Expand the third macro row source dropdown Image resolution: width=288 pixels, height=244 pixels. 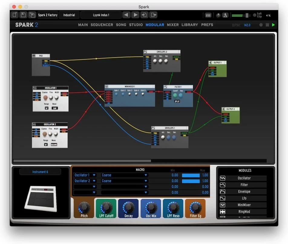pyautogui.click(x=94, y=187)
